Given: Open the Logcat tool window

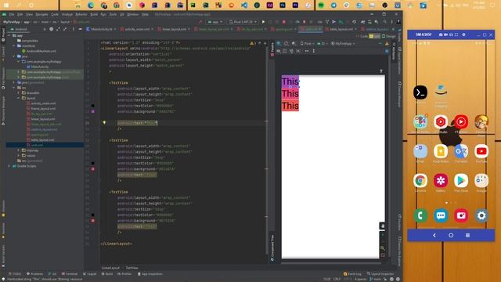Looking at the screenshot, I should click(x=90, y=274).
